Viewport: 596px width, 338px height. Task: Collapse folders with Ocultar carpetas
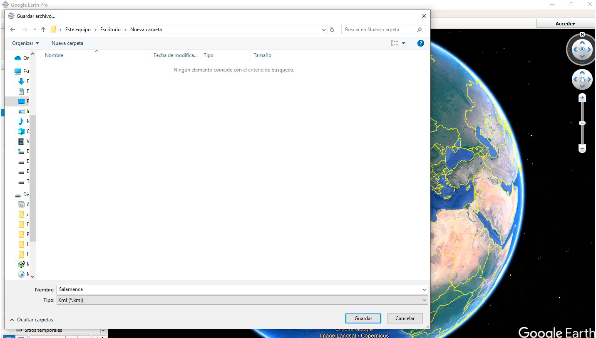[x=31, y=320]
